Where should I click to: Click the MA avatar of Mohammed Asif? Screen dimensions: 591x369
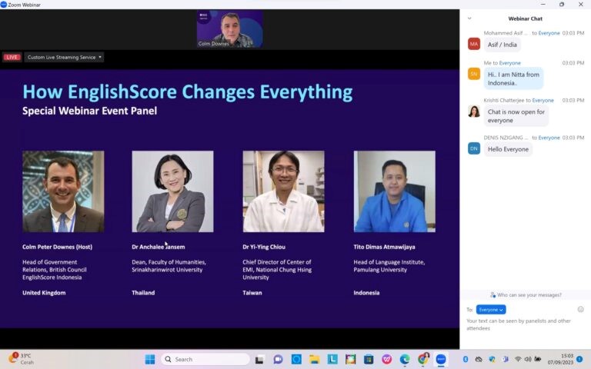click(x=474, y=44)
